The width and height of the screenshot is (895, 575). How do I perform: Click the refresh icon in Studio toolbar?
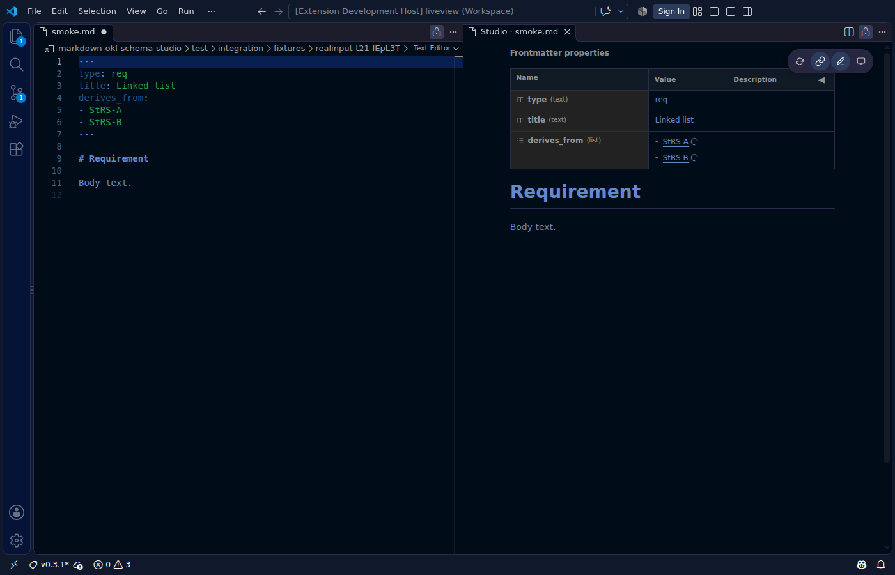pyautogui.click(x=800, y=61)
